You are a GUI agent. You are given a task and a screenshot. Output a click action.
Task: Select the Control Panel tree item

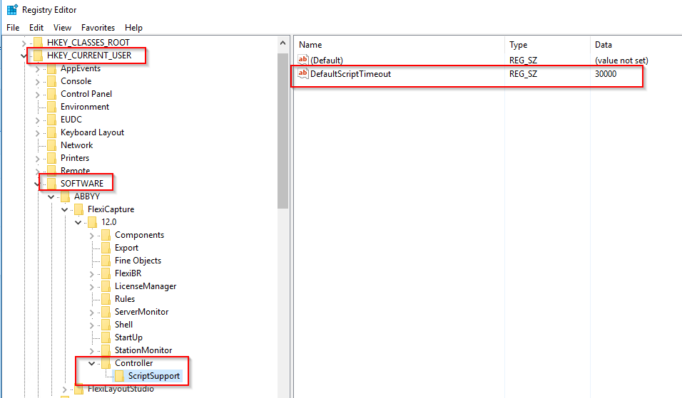click(86, 94)
